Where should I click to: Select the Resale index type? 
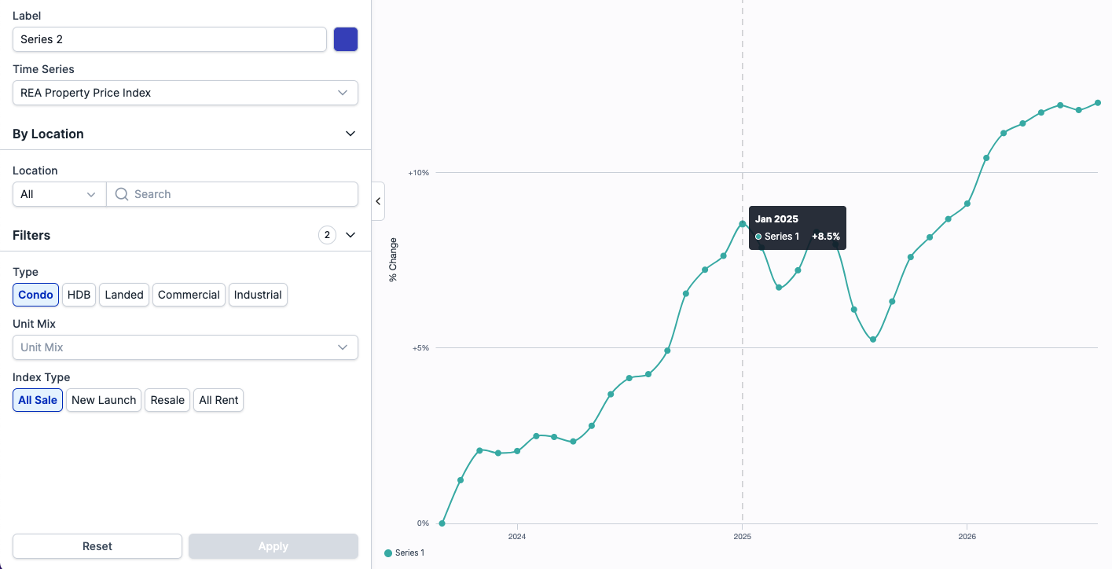[x=167, y=400]
